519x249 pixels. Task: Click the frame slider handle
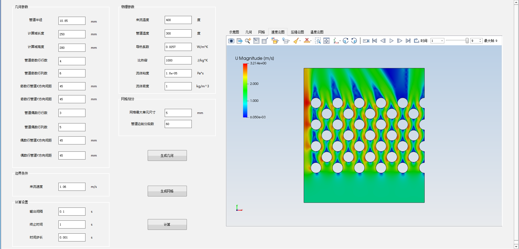(467, 41)
